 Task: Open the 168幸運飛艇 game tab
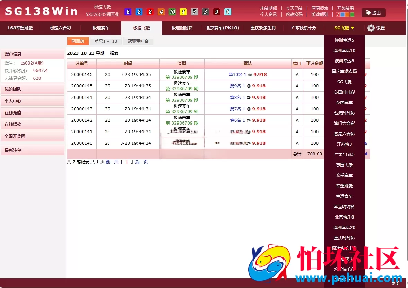[20, 28]
